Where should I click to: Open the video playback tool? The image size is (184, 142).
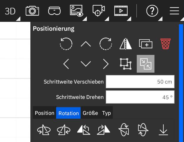pos(121,11)
